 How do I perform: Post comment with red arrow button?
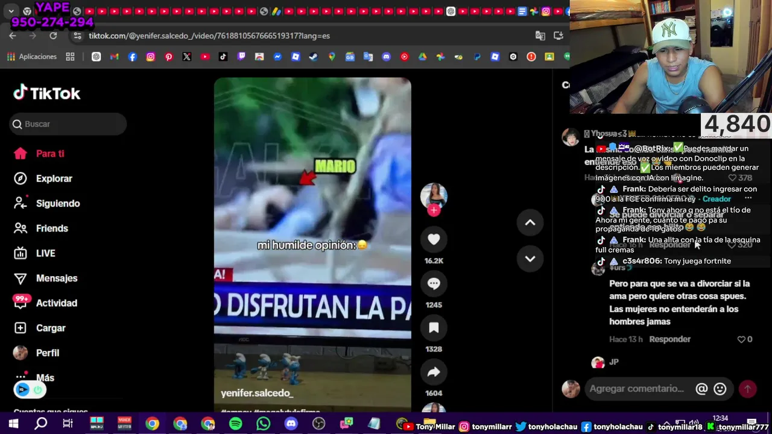point(748,389)
